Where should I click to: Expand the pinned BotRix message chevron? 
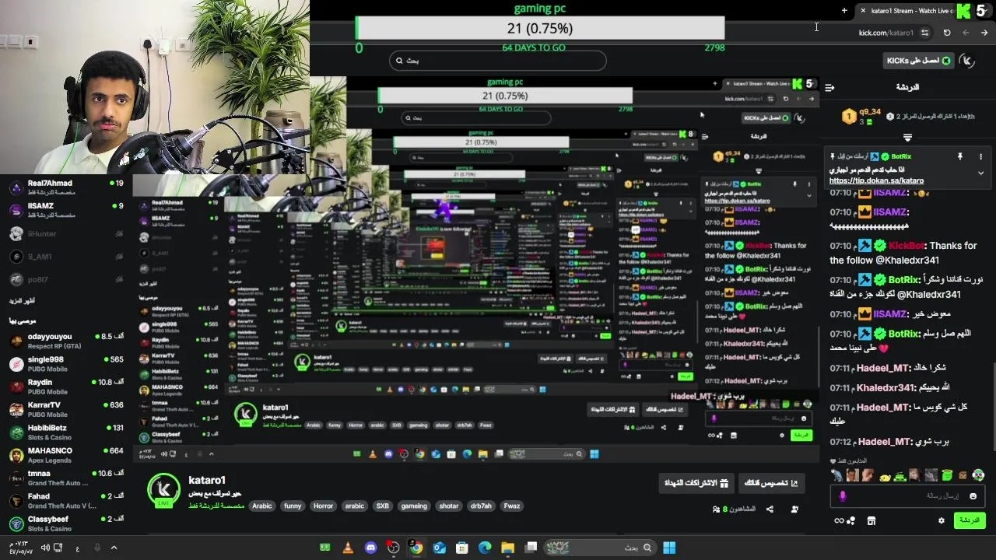[980, 173]
